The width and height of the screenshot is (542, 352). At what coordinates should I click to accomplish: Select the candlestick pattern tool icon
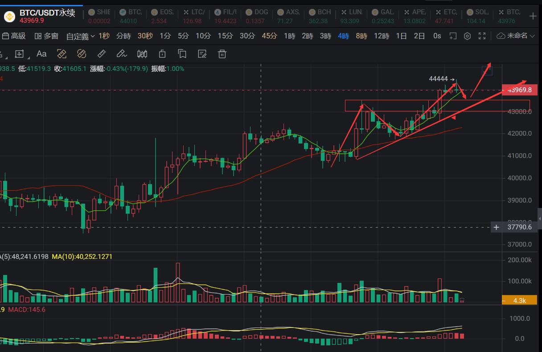(142, 54)
